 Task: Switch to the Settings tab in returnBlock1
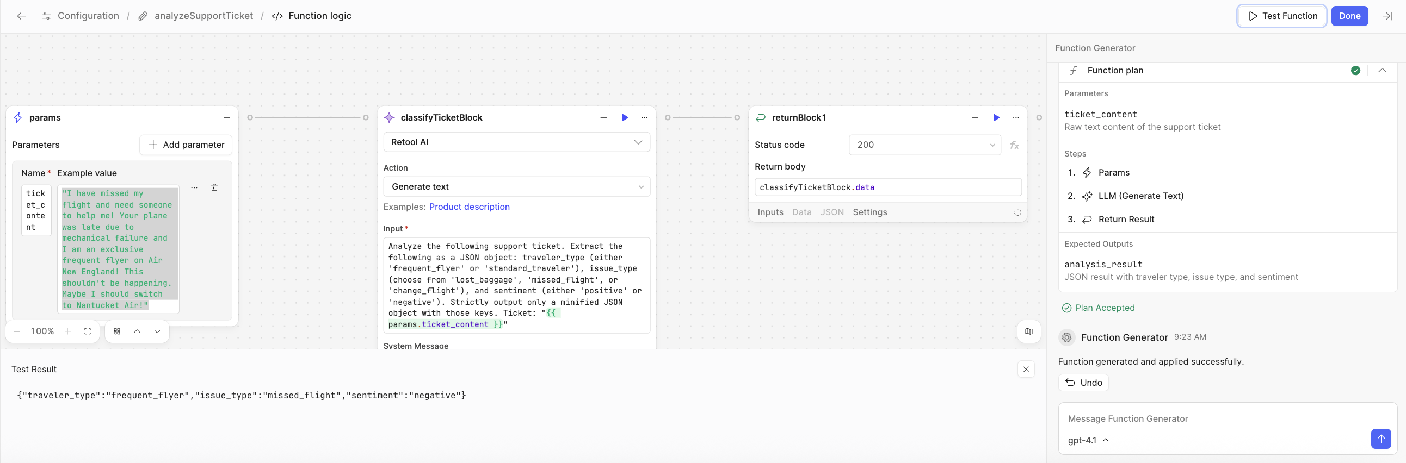869,212
